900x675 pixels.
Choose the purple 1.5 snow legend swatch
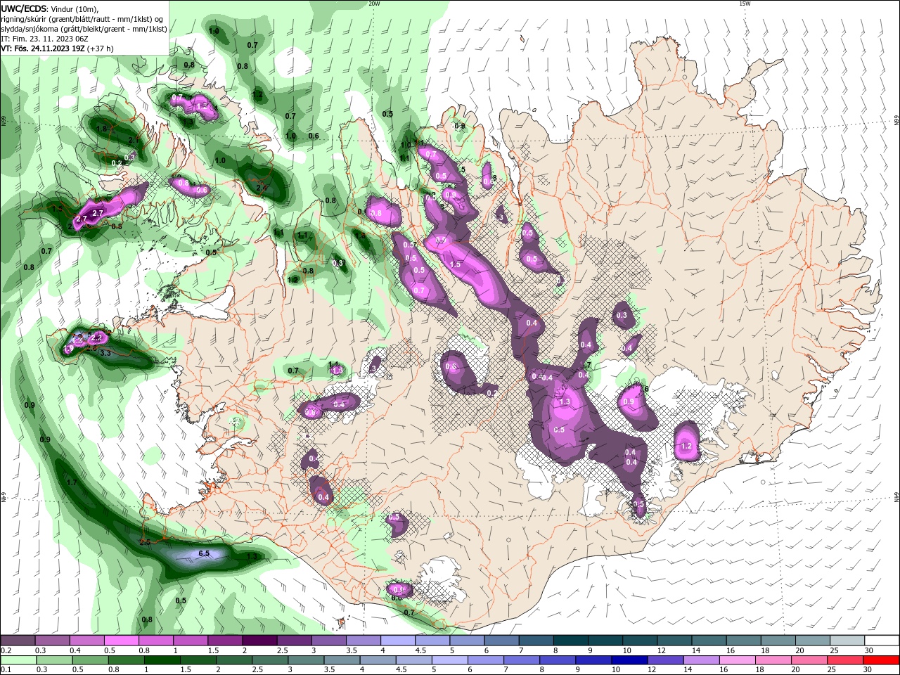click(x=225, y=641)
